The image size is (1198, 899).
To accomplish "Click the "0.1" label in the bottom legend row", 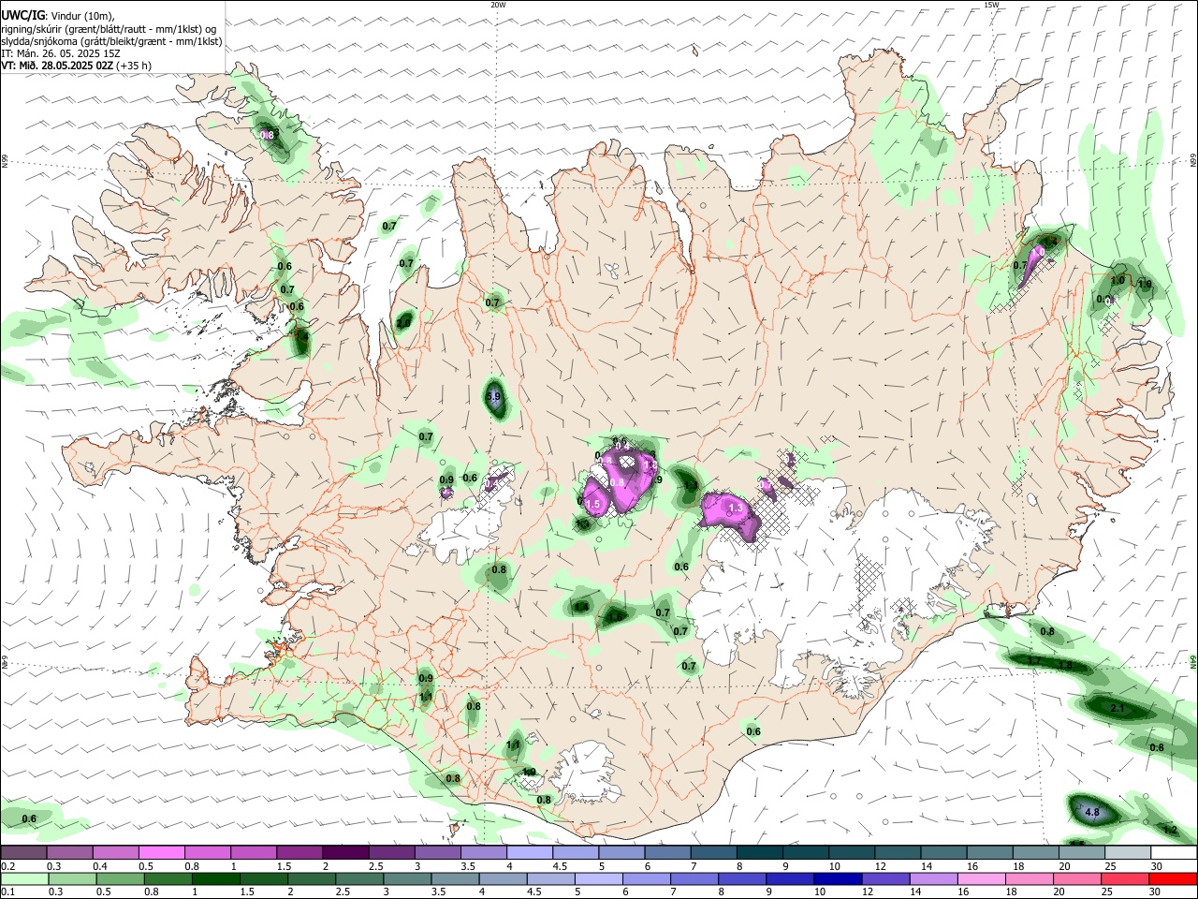I will click(x=7, y=892).
